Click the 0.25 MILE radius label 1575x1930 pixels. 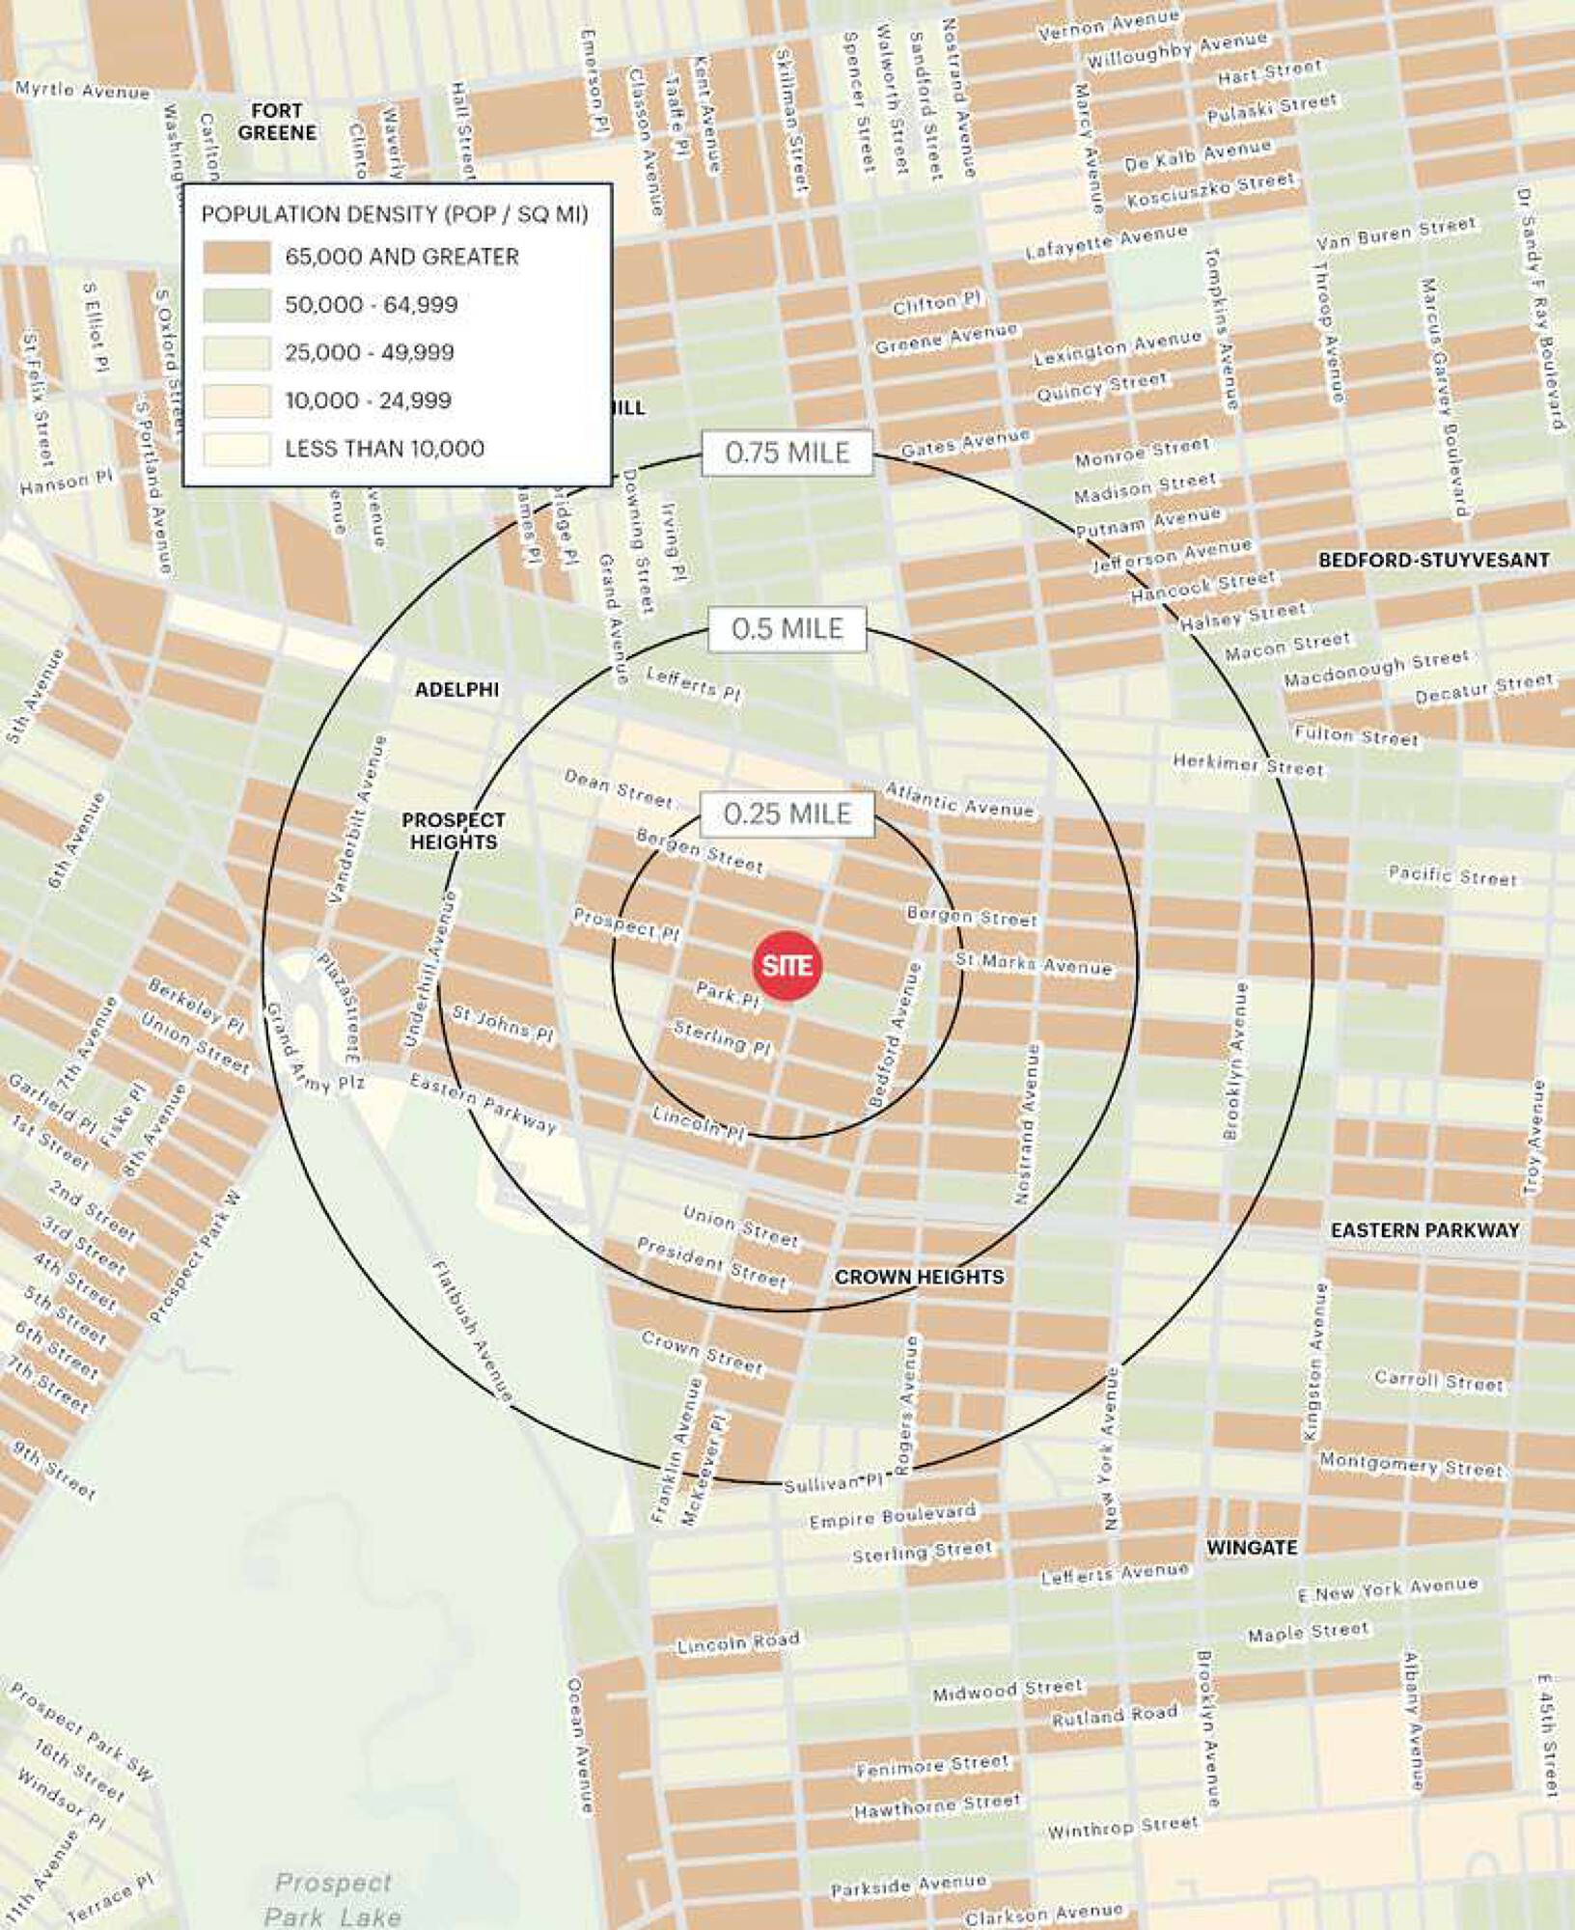[x=787, y=813]
